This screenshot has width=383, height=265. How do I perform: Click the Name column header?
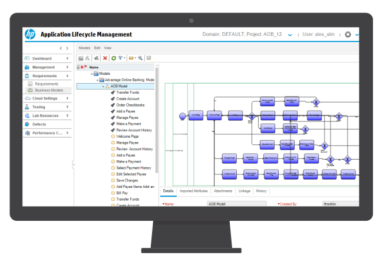coord(94,67)
